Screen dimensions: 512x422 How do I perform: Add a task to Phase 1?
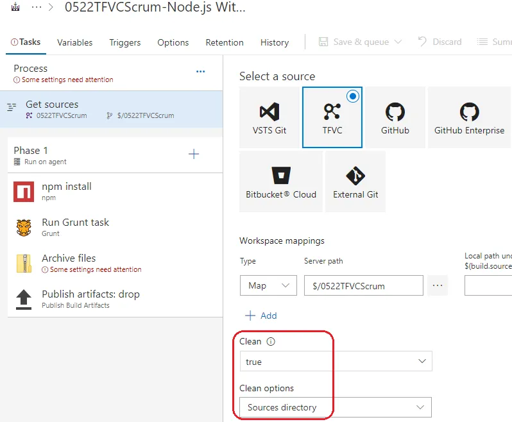pos(194,154)
